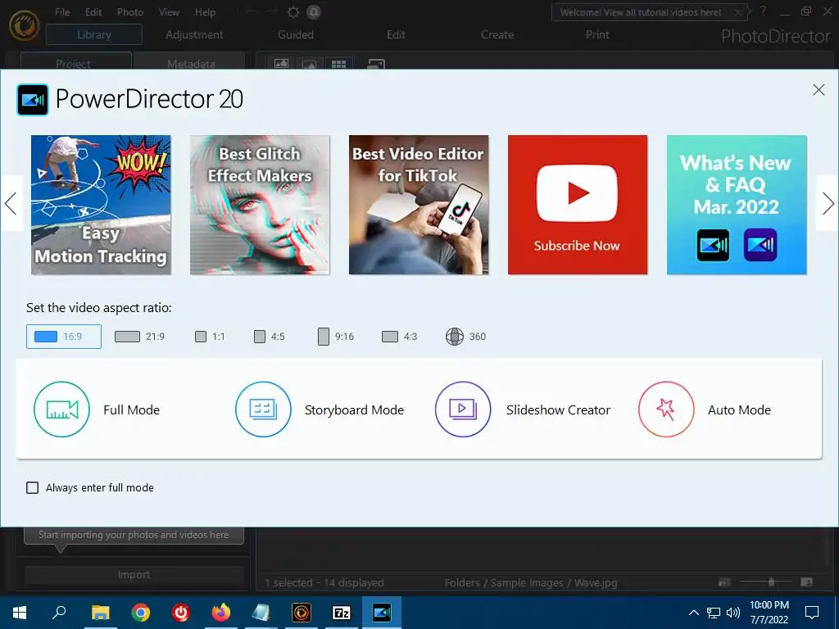Open the Edit menu in PhotoDirector
The height and width of the screenshot is (629, 839).
[93, 11]
